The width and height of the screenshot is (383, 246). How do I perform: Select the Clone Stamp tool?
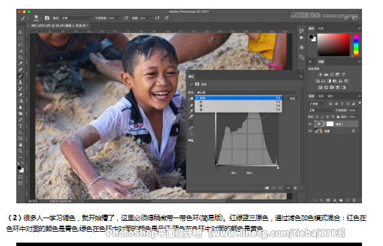[x=20, y=82]
